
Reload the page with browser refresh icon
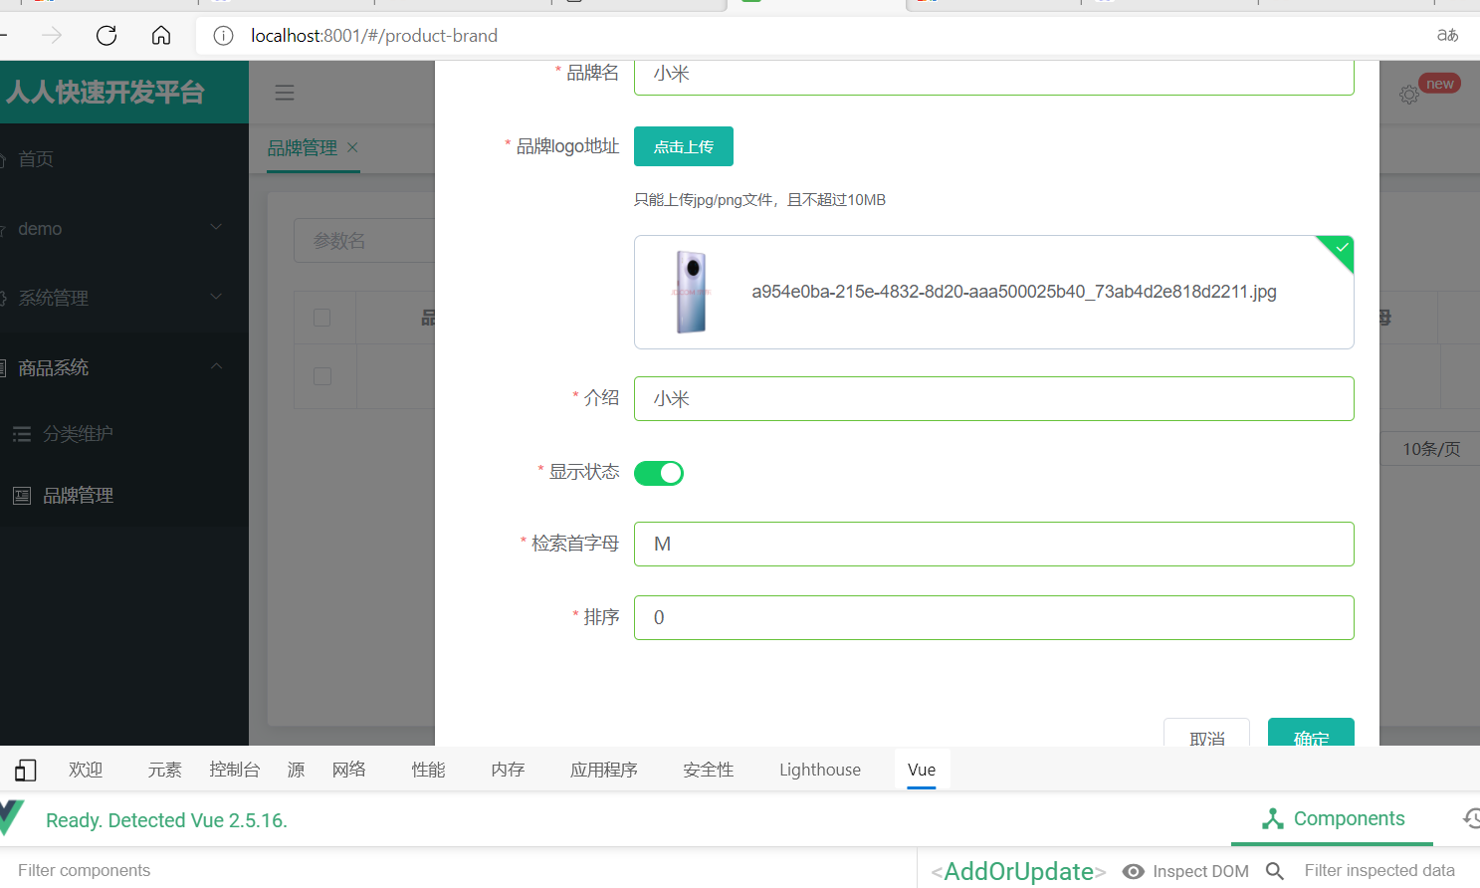coord(106,36)
